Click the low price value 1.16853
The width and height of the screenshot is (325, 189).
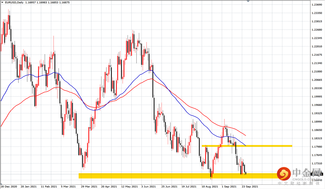pyautogui.click(x=53, y=2)
